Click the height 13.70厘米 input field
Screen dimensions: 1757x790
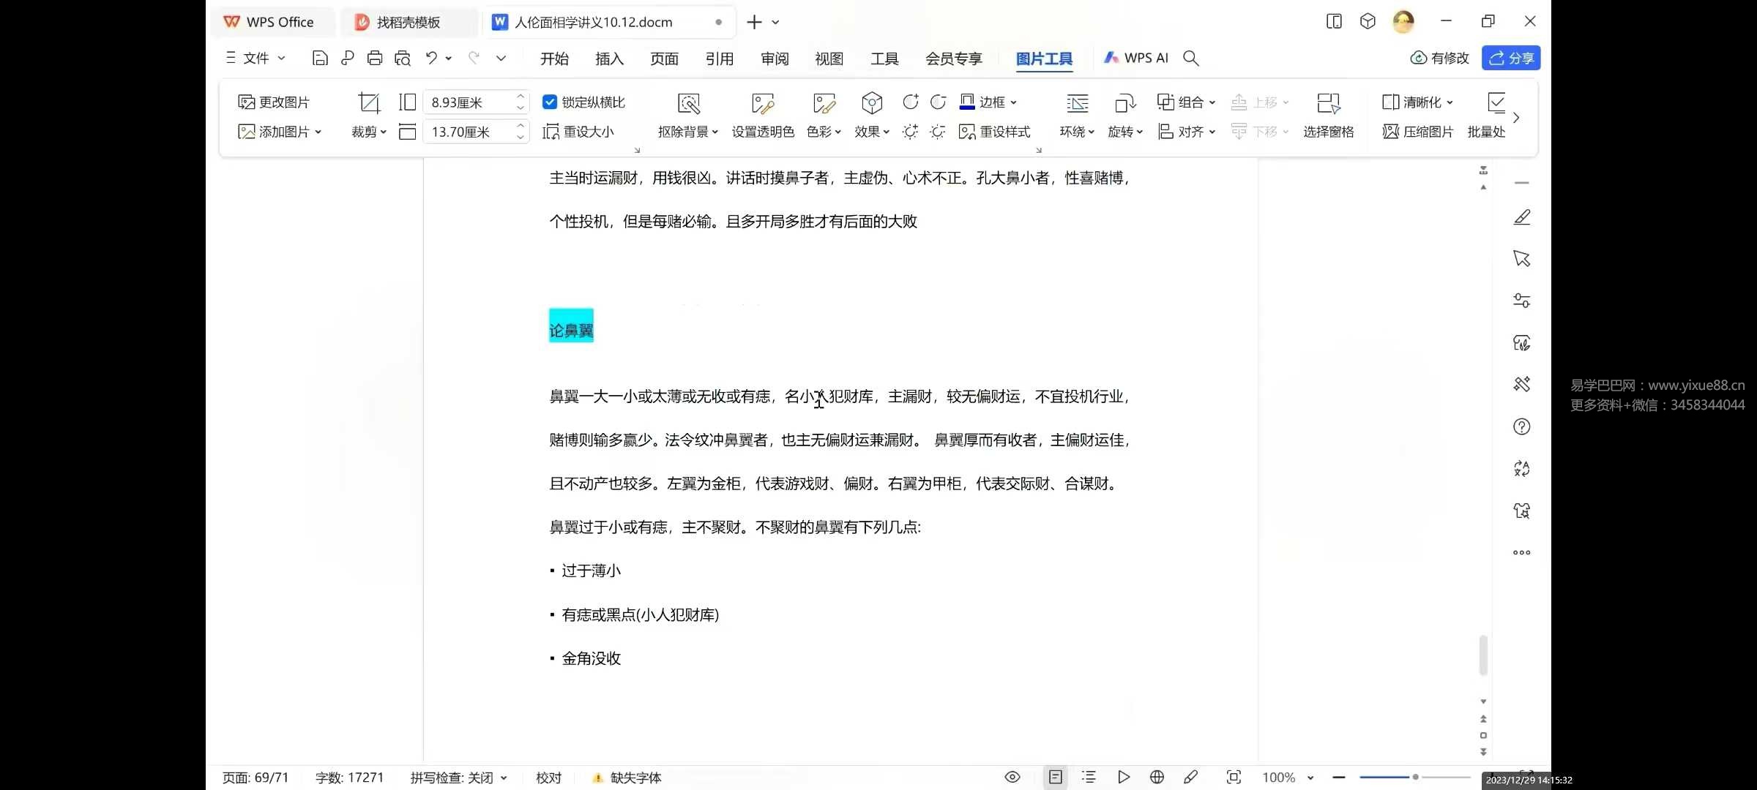(469, 132)
